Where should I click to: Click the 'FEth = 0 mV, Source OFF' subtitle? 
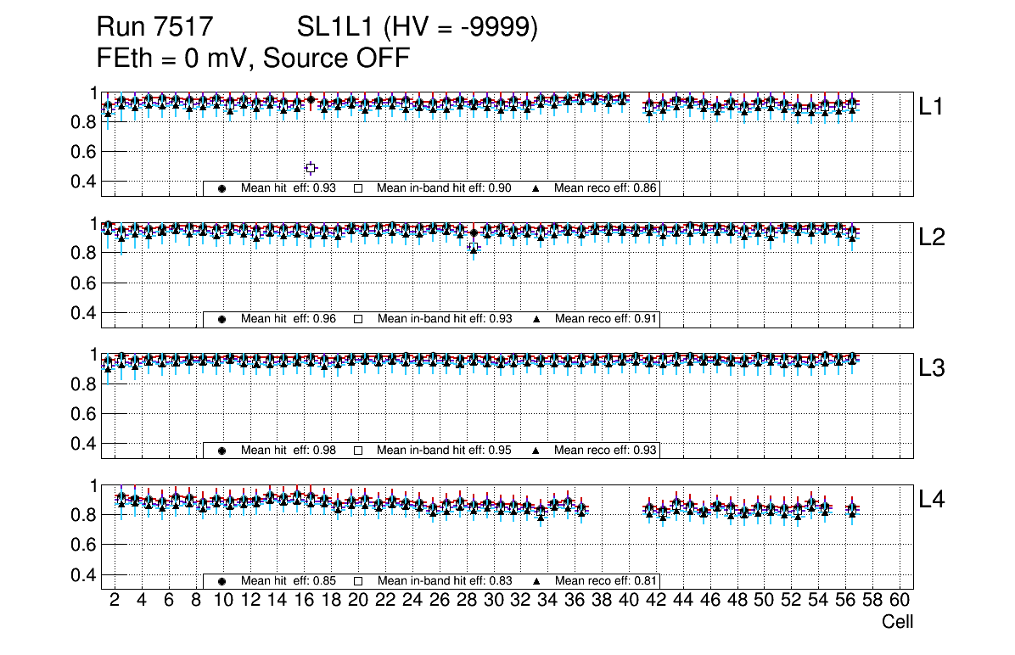tap(254, 59)
